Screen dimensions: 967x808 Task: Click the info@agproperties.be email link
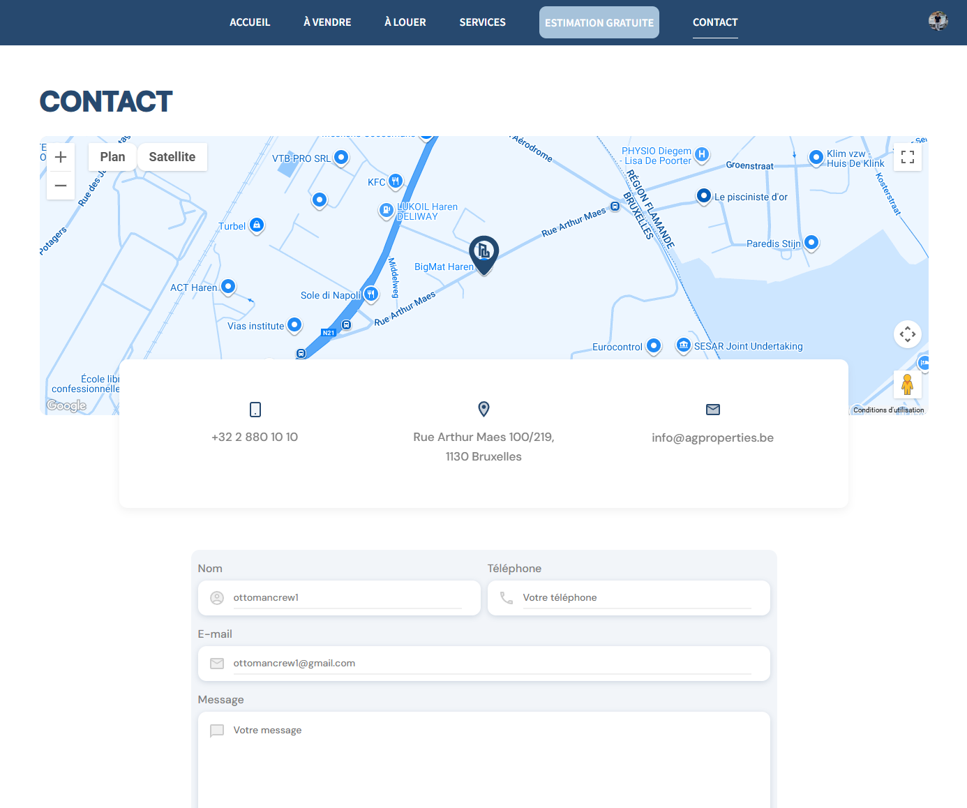click(712, 437)
